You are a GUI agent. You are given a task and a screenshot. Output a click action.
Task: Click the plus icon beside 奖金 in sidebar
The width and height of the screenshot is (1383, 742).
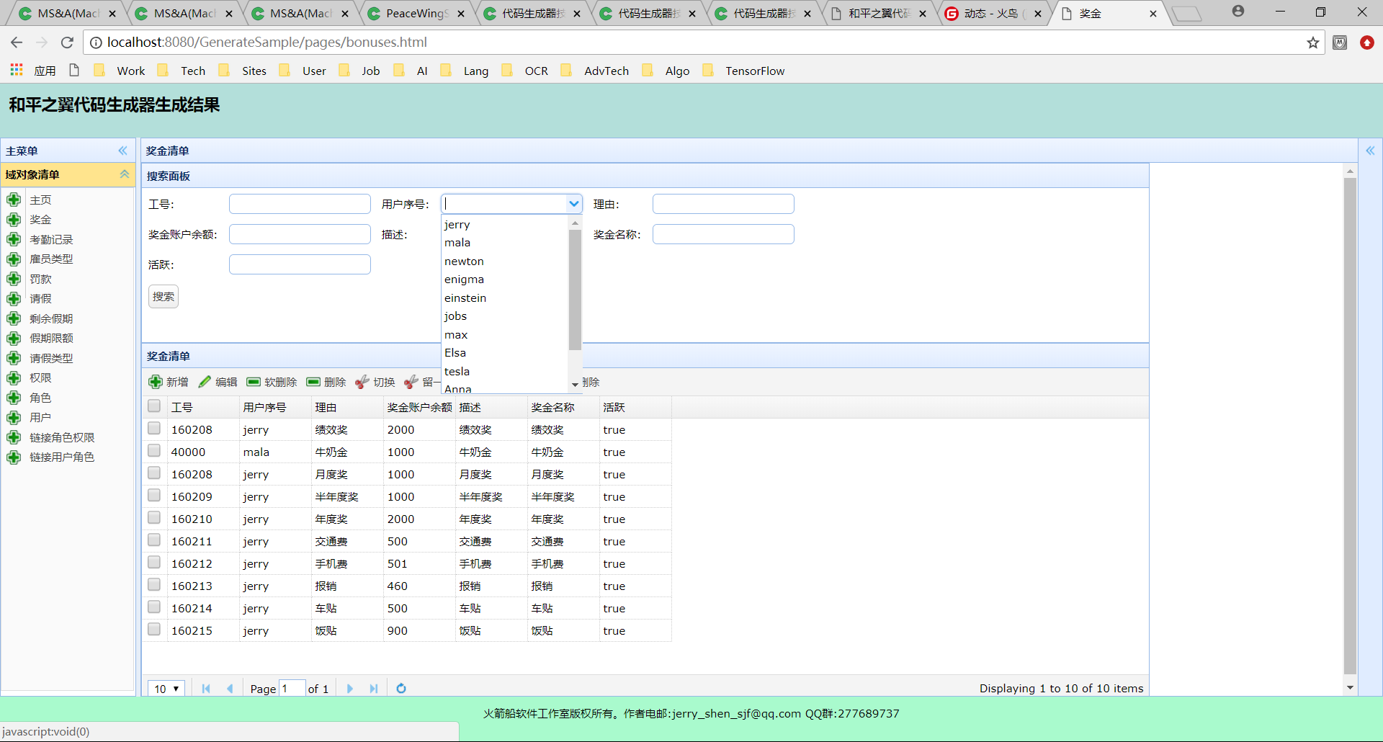coord(14,220)
